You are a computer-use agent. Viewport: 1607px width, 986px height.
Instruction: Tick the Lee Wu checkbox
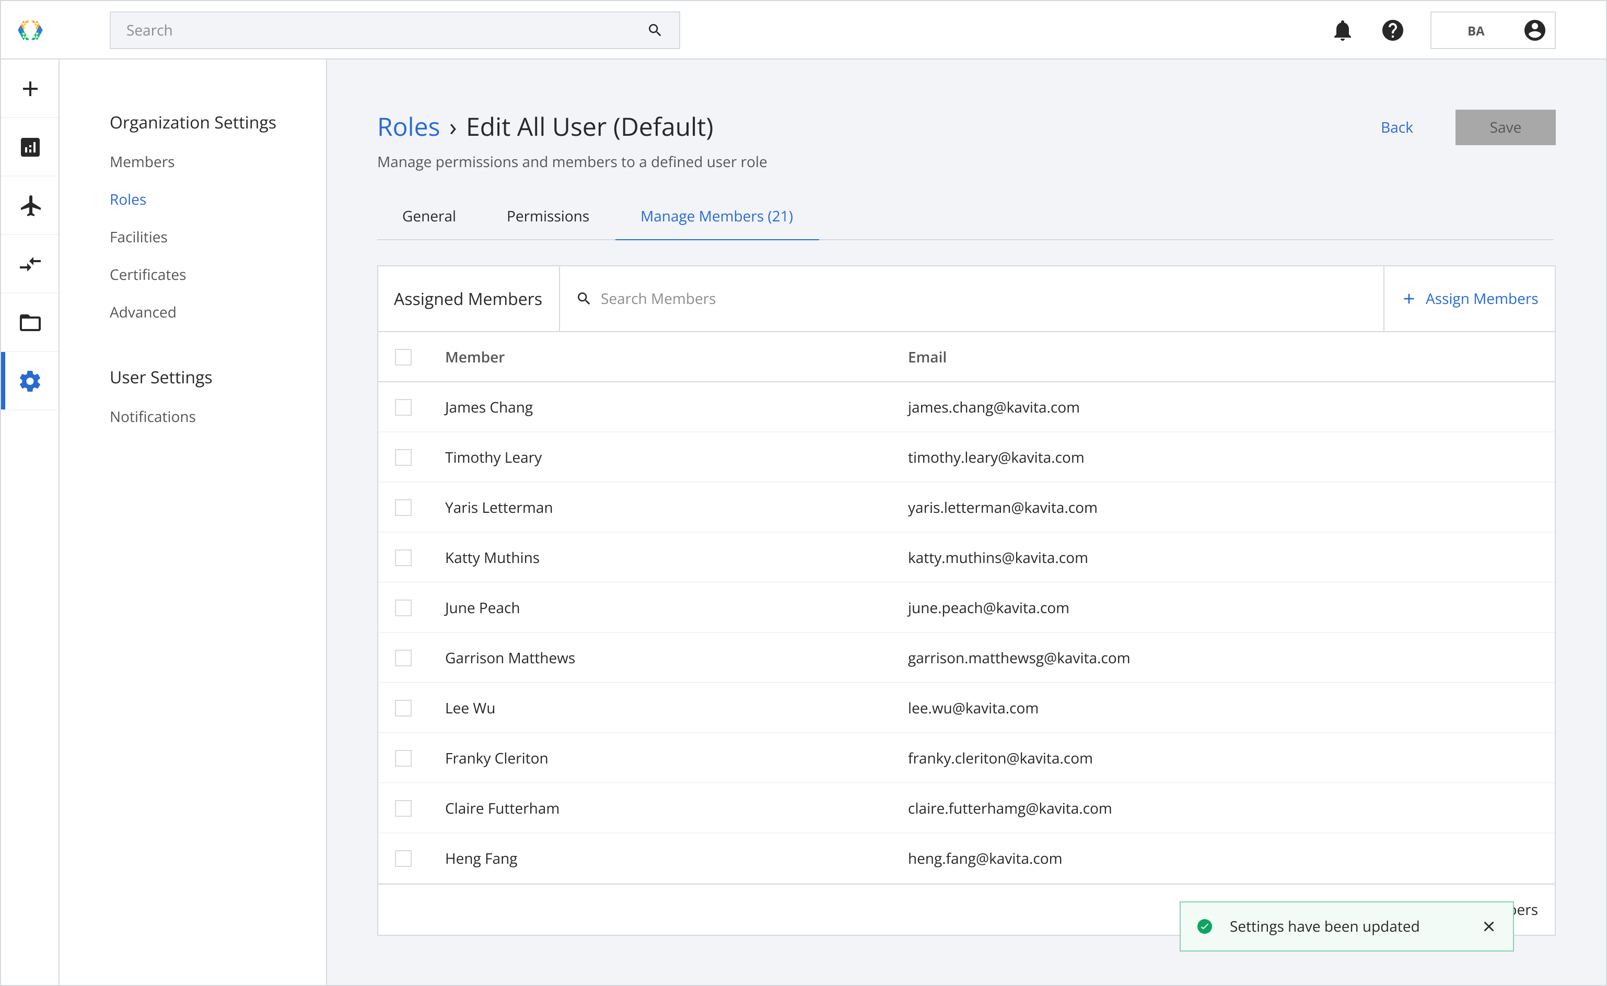click(403, 709)
